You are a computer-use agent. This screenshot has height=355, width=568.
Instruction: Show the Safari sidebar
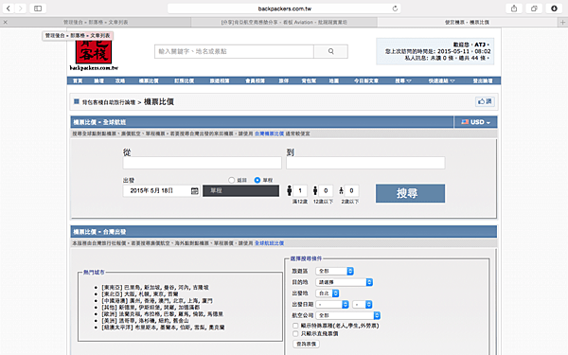(38, 9)
